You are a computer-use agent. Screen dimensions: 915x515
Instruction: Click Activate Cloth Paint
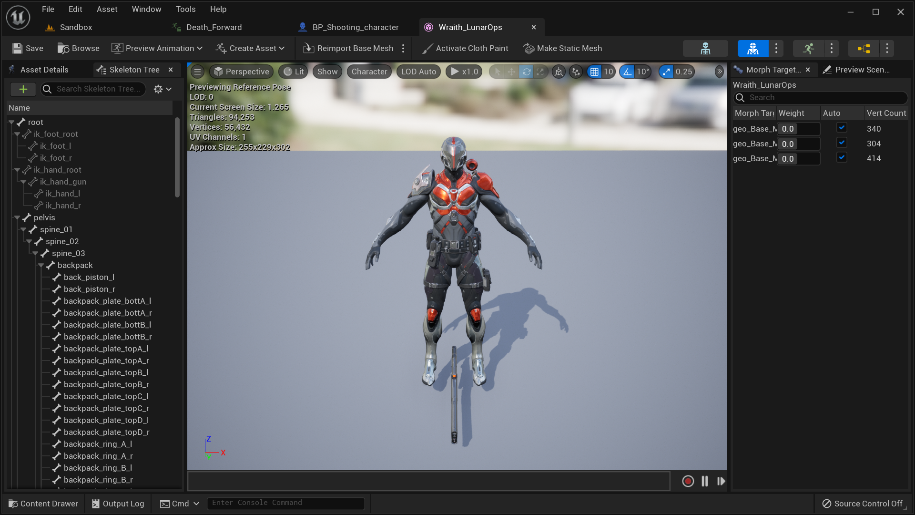[466, 48]
